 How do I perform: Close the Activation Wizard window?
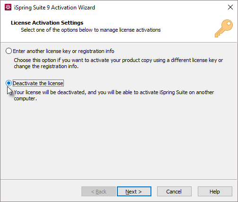coord(230,7)
